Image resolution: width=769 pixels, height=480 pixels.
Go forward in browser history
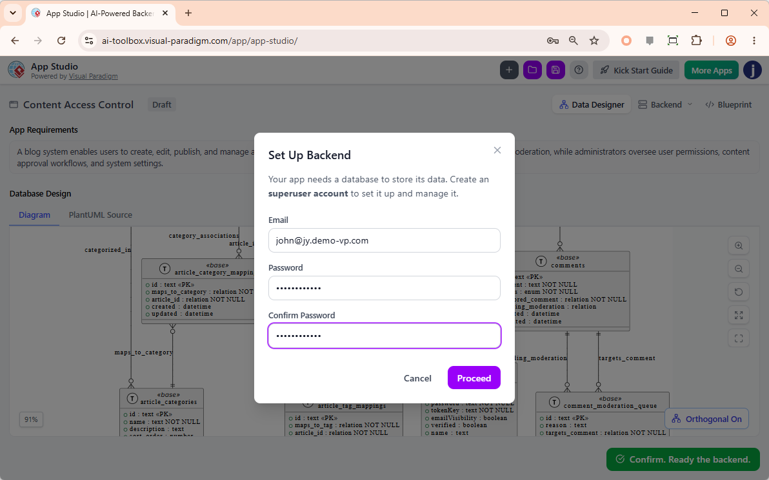tap(38, 41)
